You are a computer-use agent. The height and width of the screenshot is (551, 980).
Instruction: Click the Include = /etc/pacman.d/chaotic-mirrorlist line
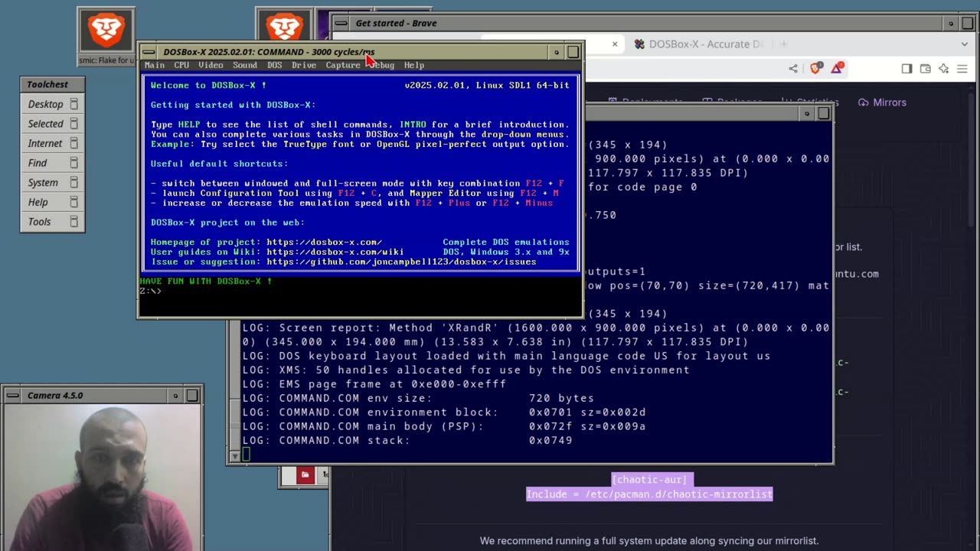[x=649, y=494]
